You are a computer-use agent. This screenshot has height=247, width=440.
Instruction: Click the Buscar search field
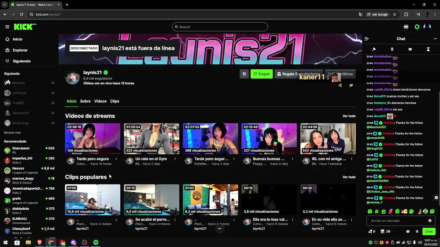[x=220, y=27]
